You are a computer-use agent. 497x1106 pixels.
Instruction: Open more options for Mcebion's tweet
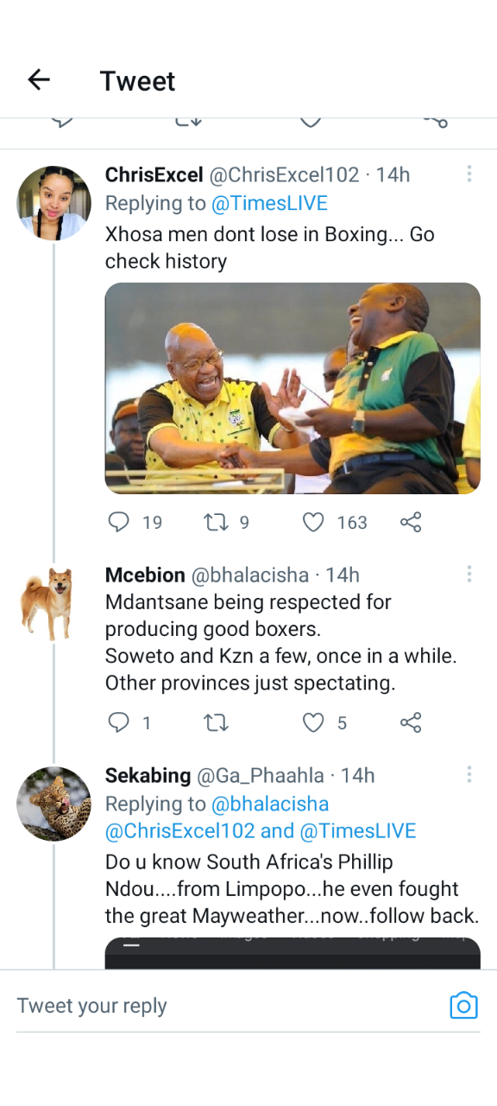click(x=469, y=574)
